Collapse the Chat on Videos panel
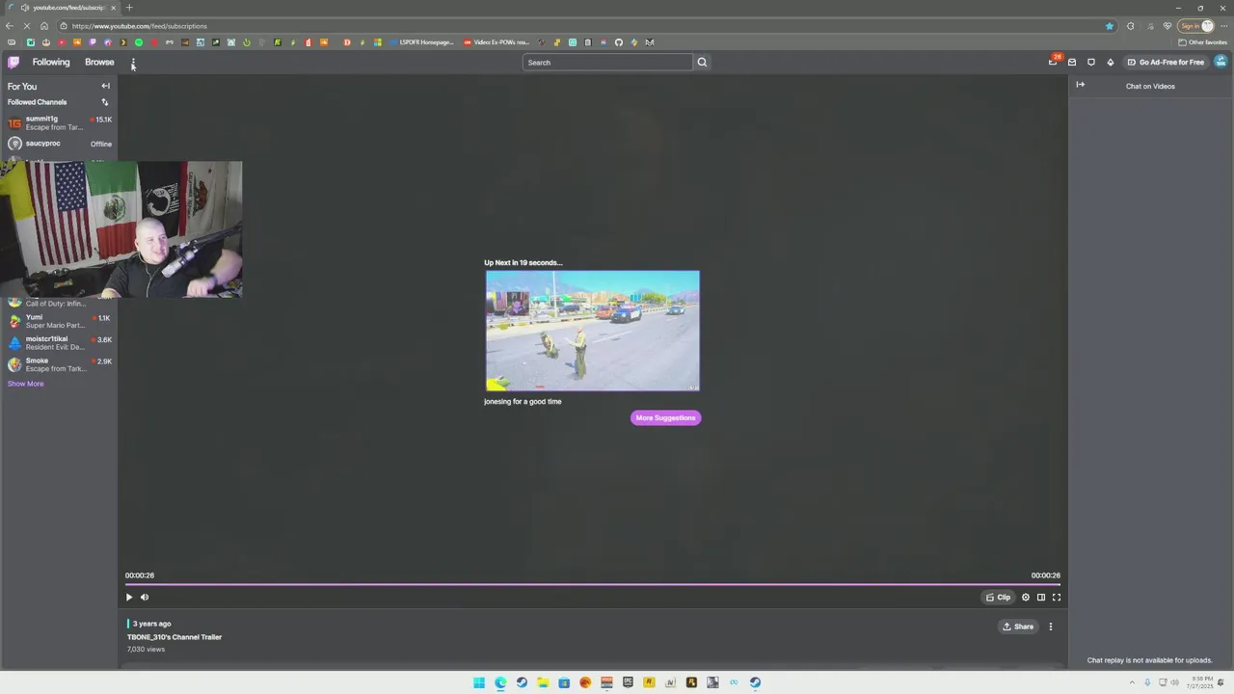 click(x=1081, y=85)
